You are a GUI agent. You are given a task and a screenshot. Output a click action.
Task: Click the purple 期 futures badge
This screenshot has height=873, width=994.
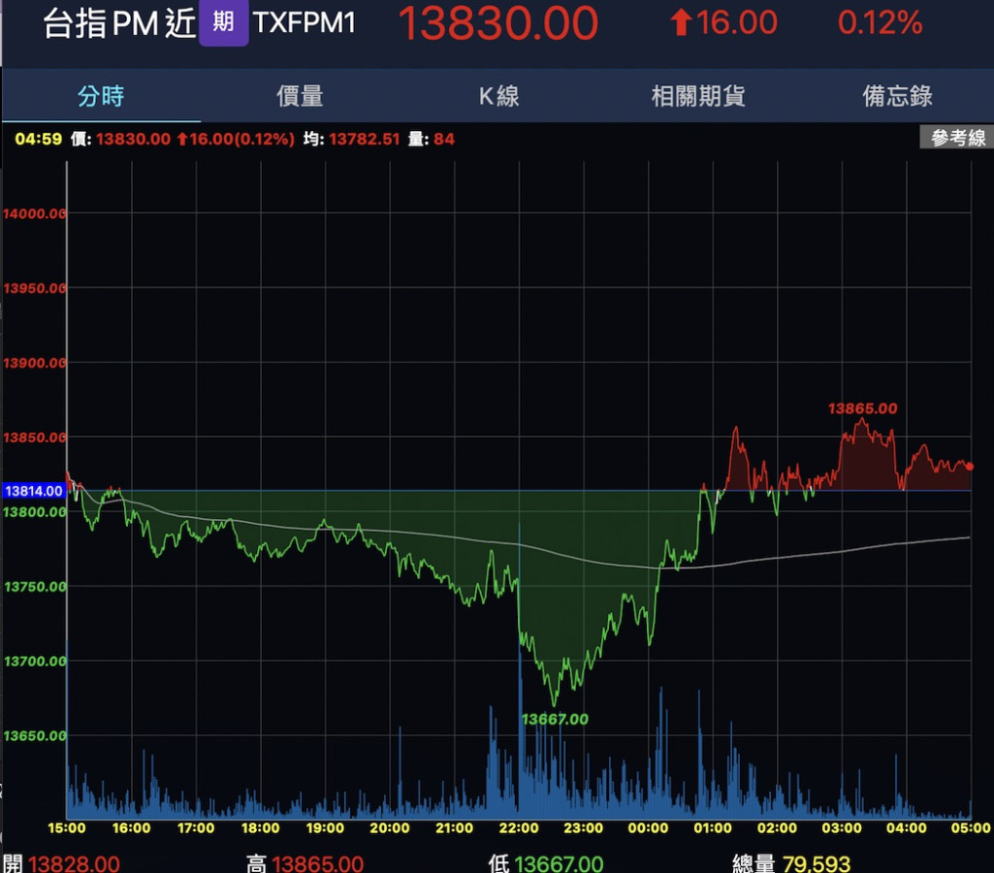pos(223,23)
